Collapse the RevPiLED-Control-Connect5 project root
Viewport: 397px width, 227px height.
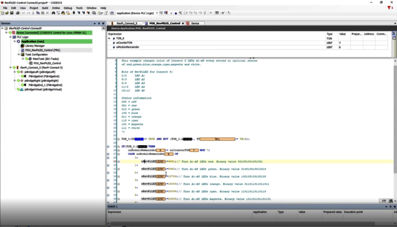2,29
